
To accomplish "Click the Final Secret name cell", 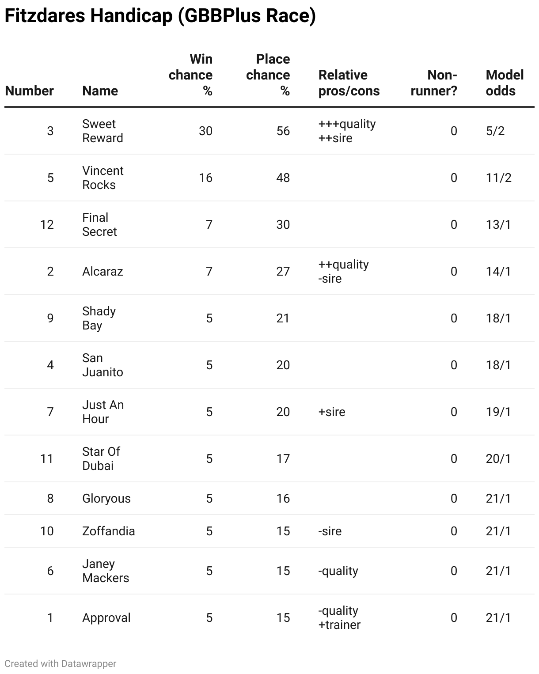I will pos(99,224).
